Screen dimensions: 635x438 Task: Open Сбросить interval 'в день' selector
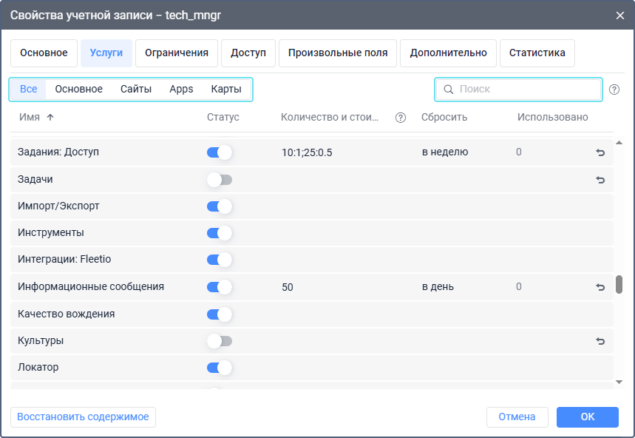(438, 287)
